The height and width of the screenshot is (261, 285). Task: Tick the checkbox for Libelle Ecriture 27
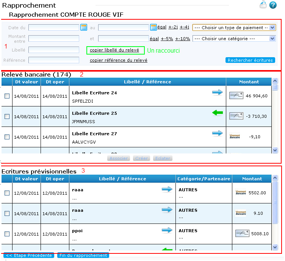(x=7, y=137)
